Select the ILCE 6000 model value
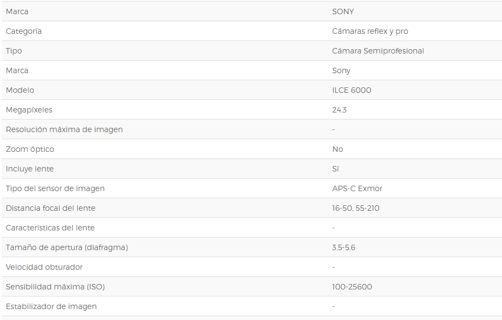This screenshot has width=502, height=320. click(352, 90)
